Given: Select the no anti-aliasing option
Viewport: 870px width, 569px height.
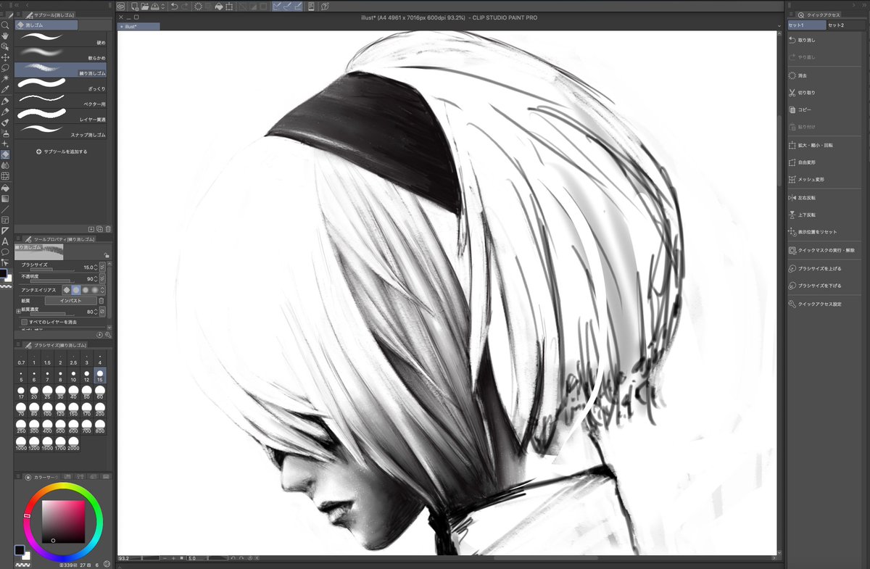Looking at the screenshot, I should (67, 290).
